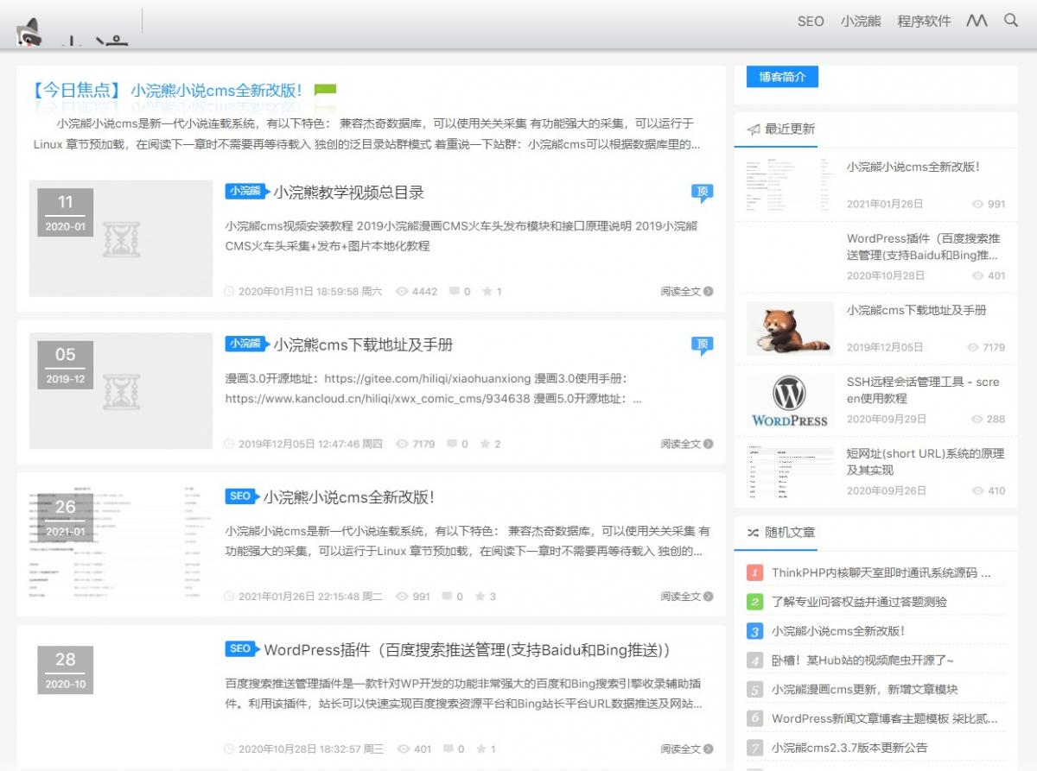Click the 最近更新 paper plane icon

pos(754,130)
